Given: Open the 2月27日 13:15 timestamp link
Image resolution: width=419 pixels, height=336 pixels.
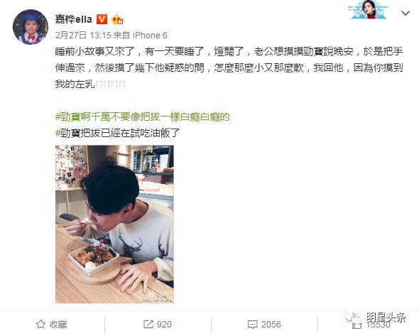Looking at the screenshot, I should pos(83,36).
